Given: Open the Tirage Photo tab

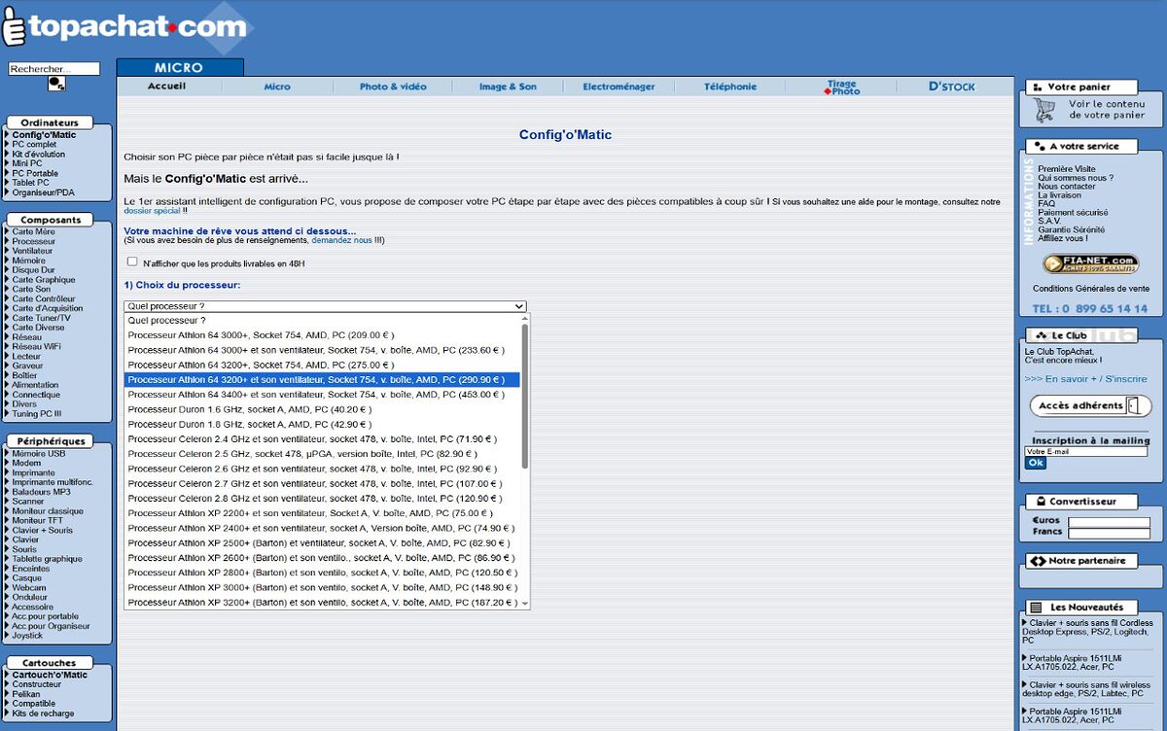Looking at the screenshot, I should coord(842,87).
